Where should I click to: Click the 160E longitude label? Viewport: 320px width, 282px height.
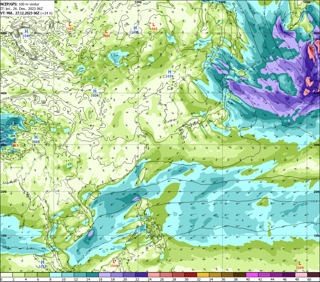307,2
